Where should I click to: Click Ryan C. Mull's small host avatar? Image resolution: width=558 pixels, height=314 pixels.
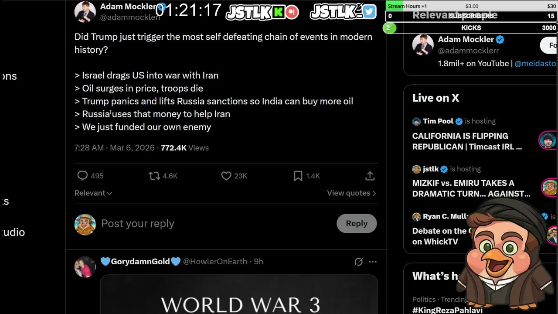coord(416,217)
